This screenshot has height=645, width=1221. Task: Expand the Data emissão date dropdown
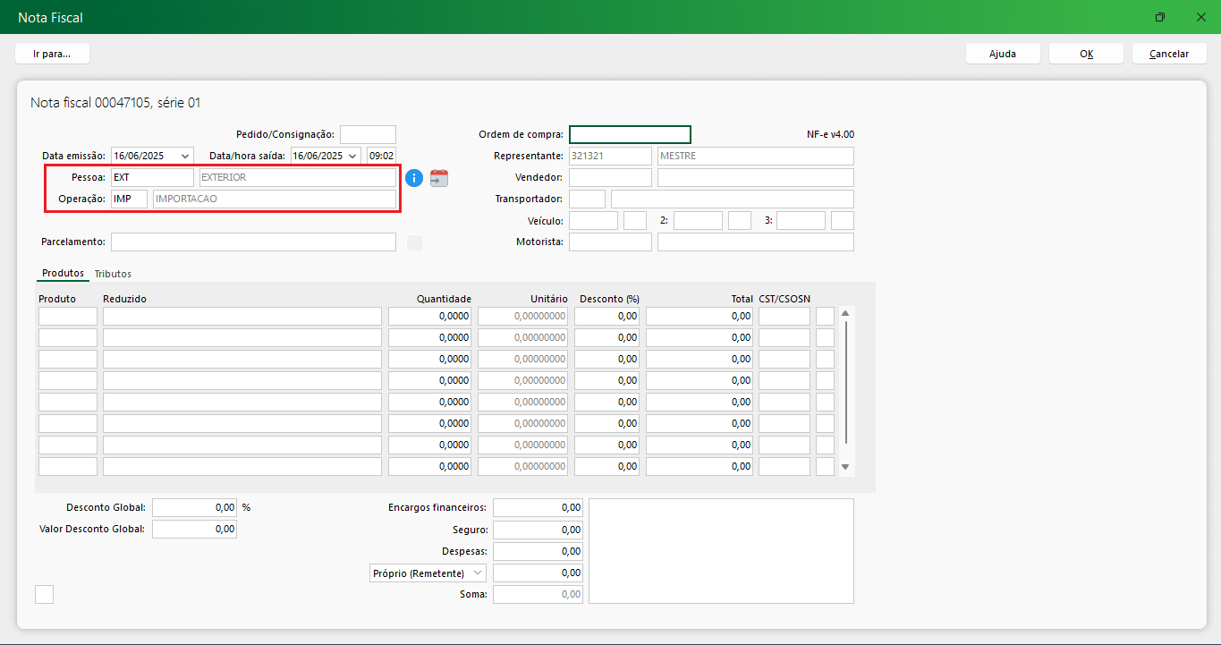point(185,156)
